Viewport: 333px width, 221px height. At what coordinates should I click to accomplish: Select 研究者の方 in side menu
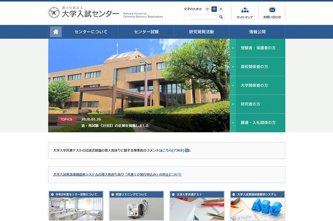click(258, 104)
